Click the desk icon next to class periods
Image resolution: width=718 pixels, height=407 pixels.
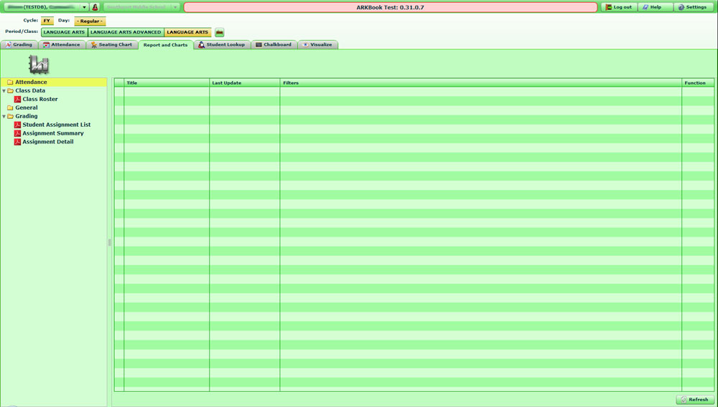(x=220, y=32)
